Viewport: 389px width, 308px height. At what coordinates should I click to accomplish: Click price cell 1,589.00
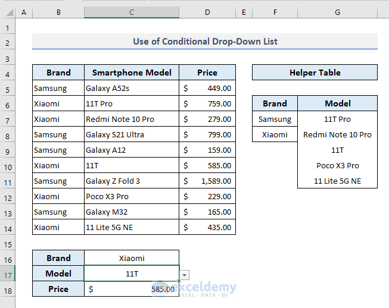pyautogui.click(x=207, y=181)
